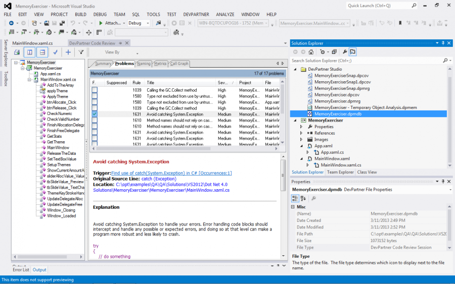Viewport: 455px width, 284px height.
Task: Click the Home icon in Solution Explorer
Action: 311,52
